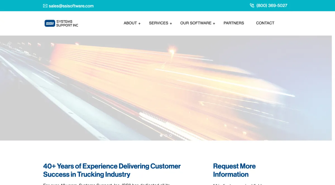This screenshot has width=335, height=185.
Task: Select the third carousel slide dot
Action: point(171,135)
